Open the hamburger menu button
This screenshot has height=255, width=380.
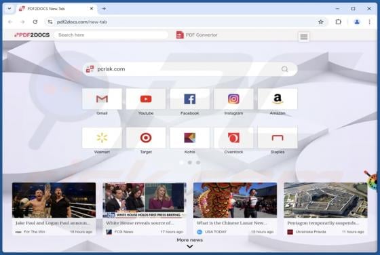tap(304, 37)
